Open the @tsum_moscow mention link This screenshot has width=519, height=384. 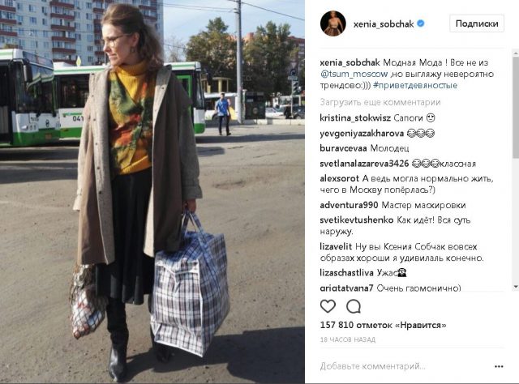pyautogui.click(x=354, y=74)
